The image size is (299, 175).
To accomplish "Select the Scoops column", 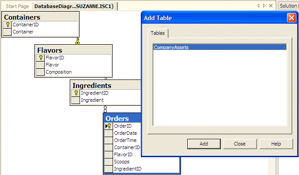I will coord(122,162).
